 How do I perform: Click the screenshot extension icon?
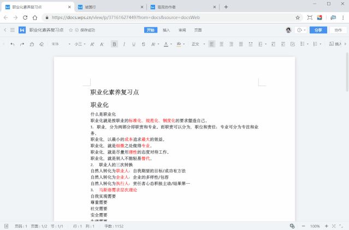310,17
